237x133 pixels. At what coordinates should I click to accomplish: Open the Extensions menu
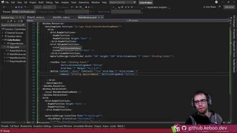(x=84, y=3)
